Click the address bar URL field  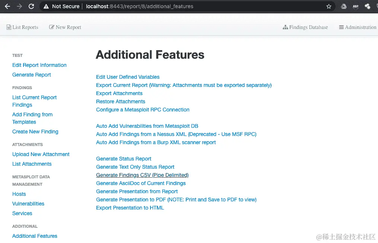(188, 6)
